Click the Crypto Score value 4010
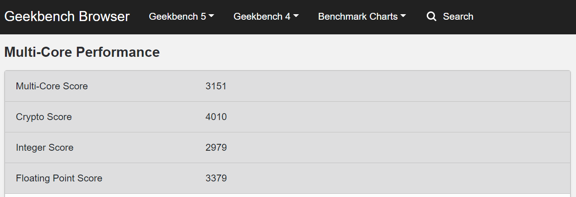Screen dimensions: 576x197 pos(216,117)
